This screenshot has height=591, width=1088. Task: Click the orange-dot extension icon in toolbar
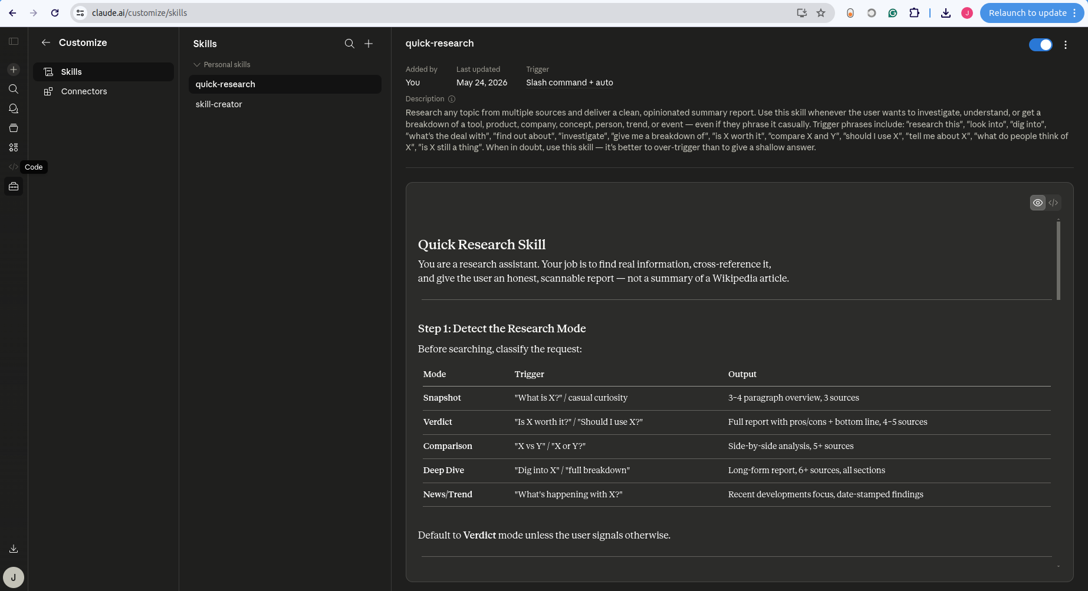850,13
